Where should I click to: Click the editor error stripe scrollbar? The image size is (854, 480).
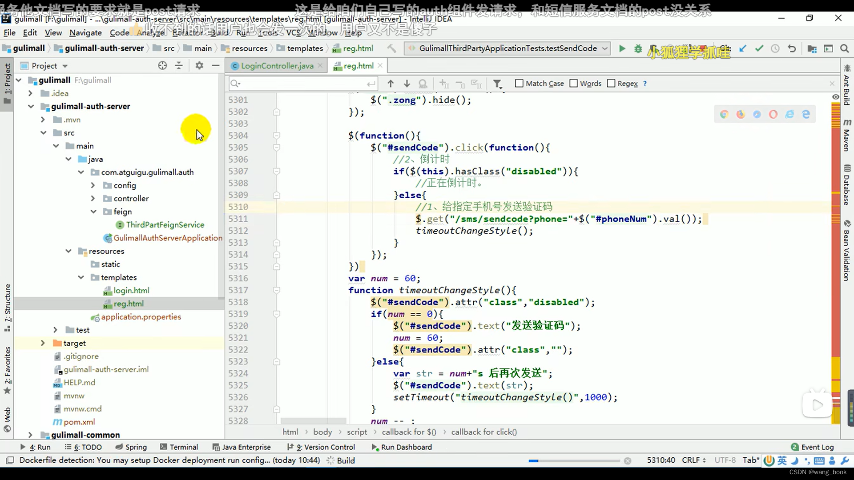tap(836, 262)
